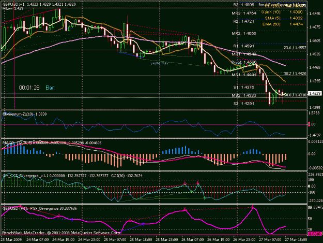Select the S1: 1.4376 support label
Screen dimensions: 323x243
point(244,87)
